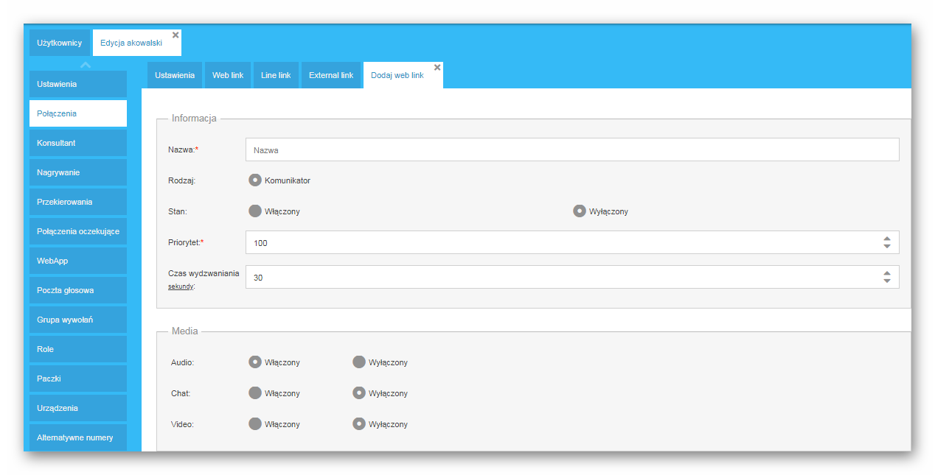Decrease the Czas wydzwaniania value

pyautogui.click(x=886, y=281)
